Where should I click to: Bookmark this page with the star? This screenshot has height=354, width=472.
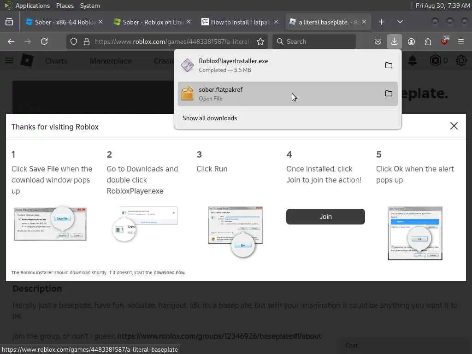pyautogui.click(x=260, y=41)
